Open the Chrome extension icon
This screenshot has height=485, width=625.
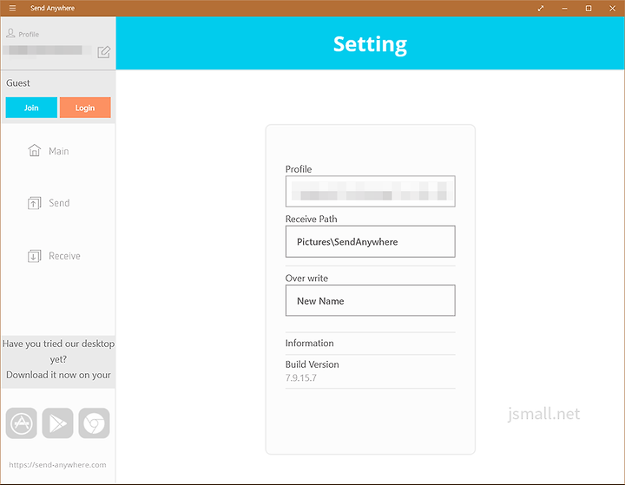[94, 423]
